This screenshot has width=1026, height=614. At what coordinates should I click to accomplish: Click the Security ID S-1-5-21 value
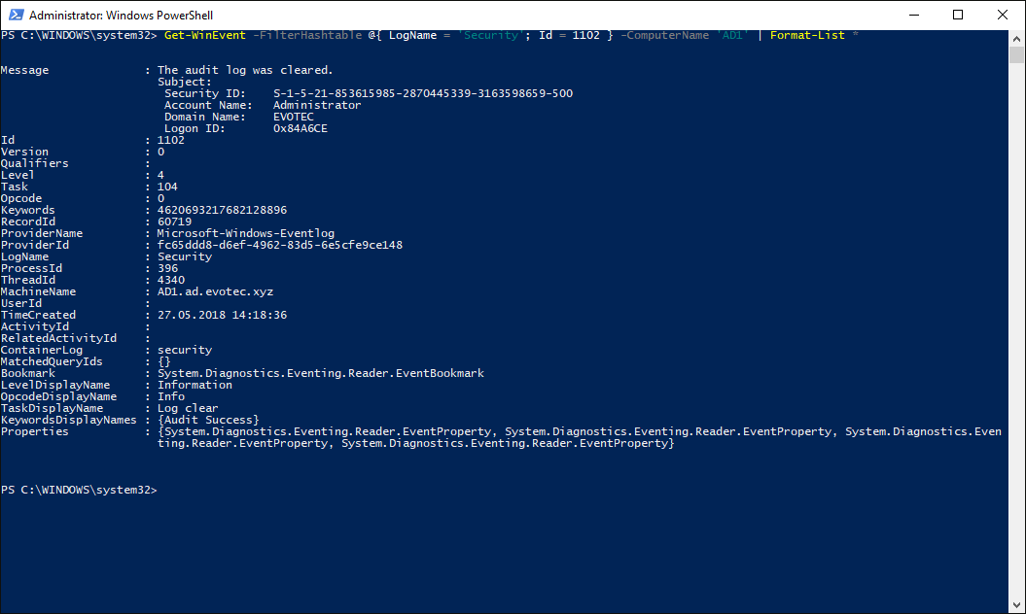tap(423, 93)
